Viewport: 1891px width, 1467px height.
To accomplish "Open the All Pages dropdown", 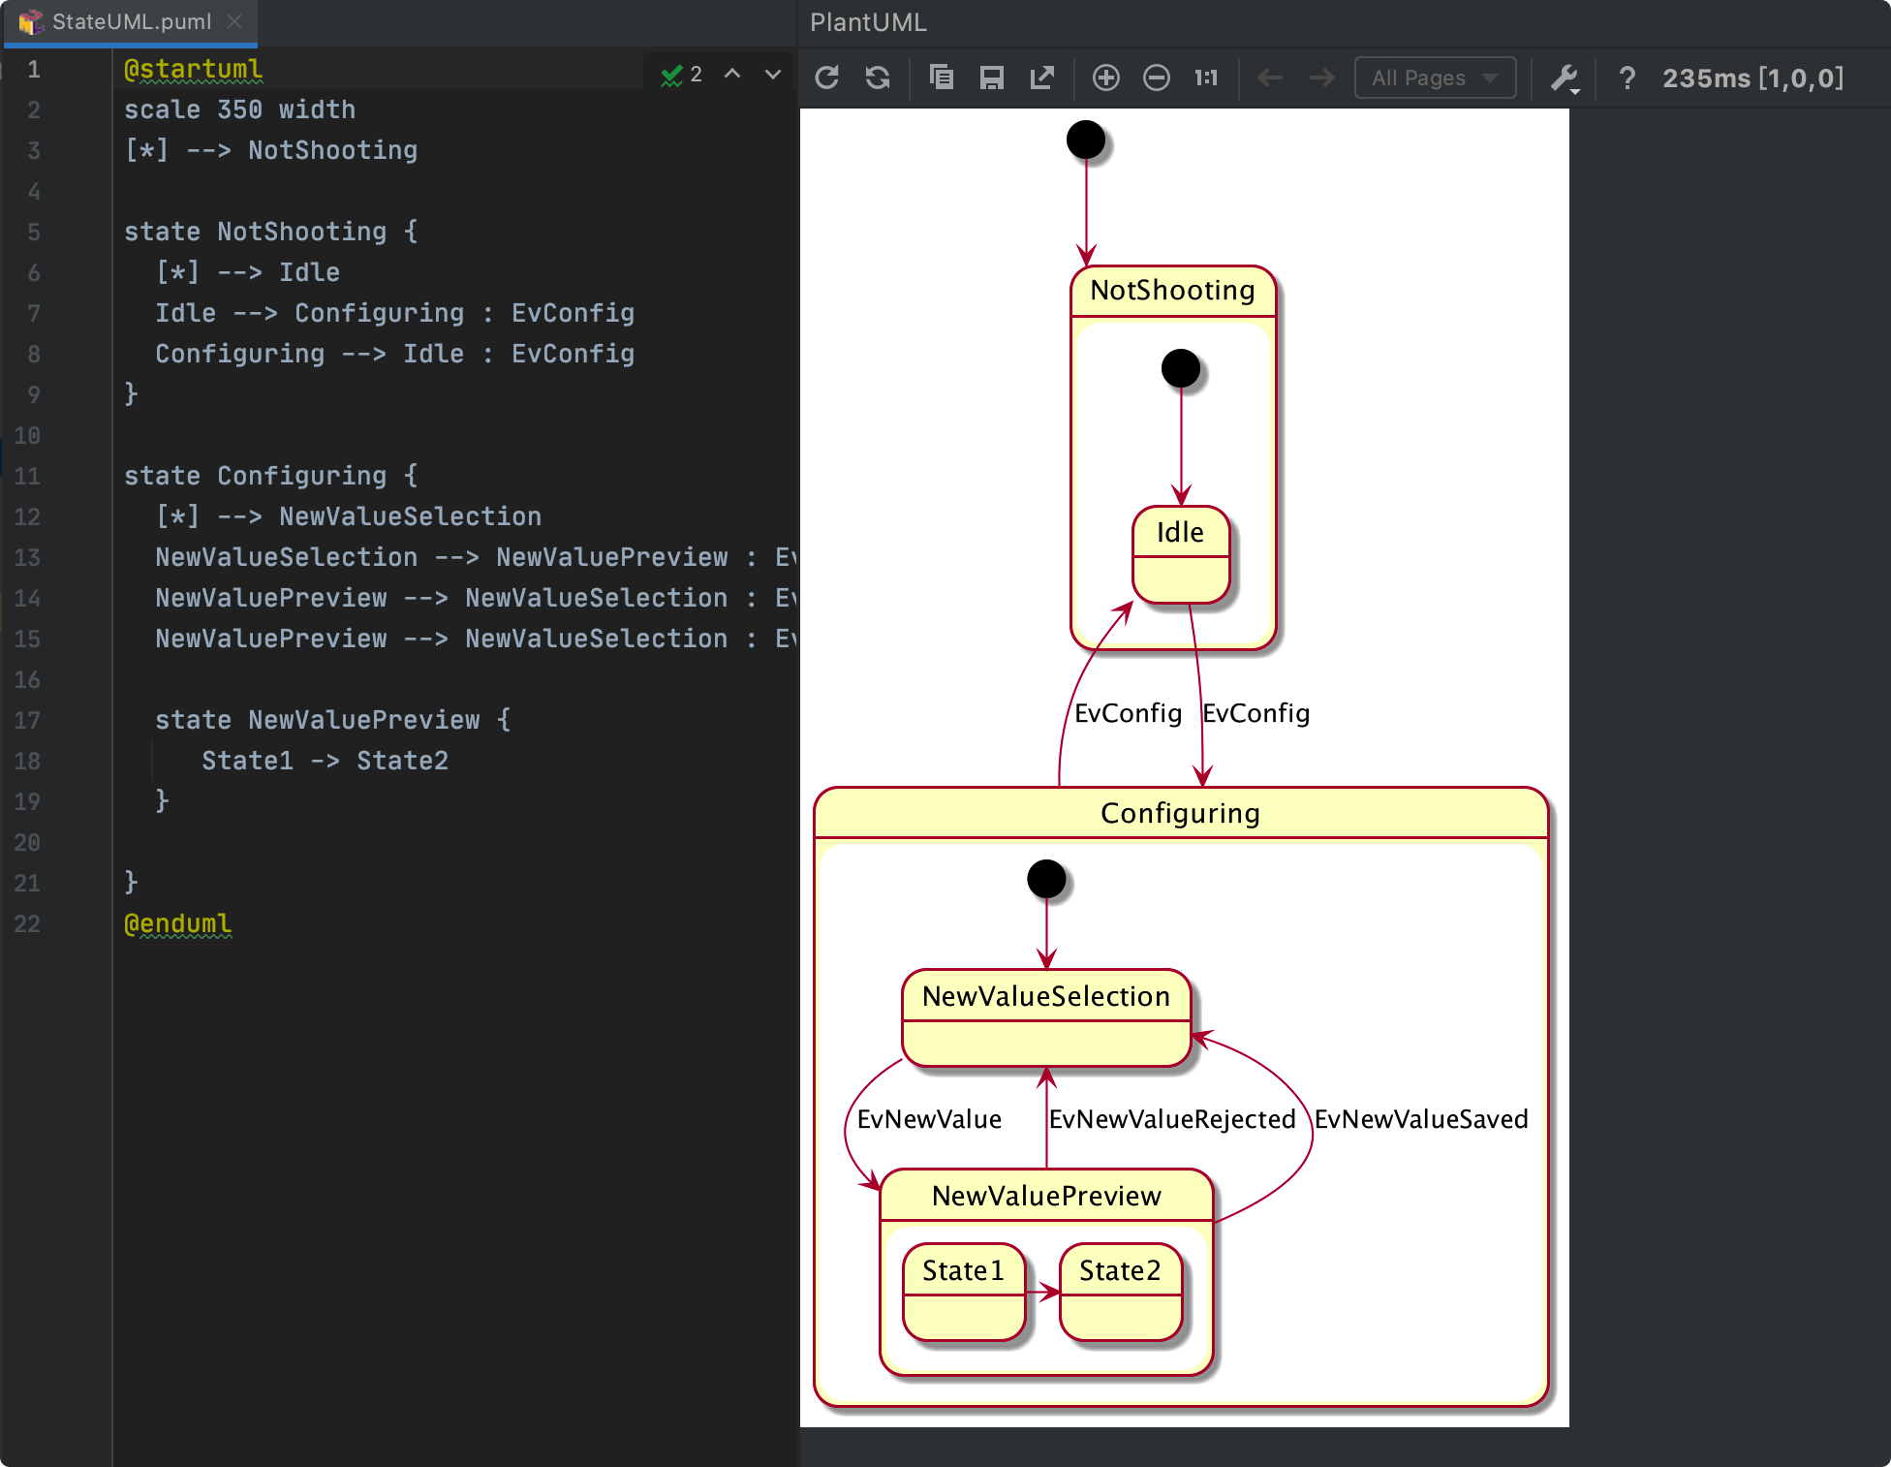I will click(1435, 78).
